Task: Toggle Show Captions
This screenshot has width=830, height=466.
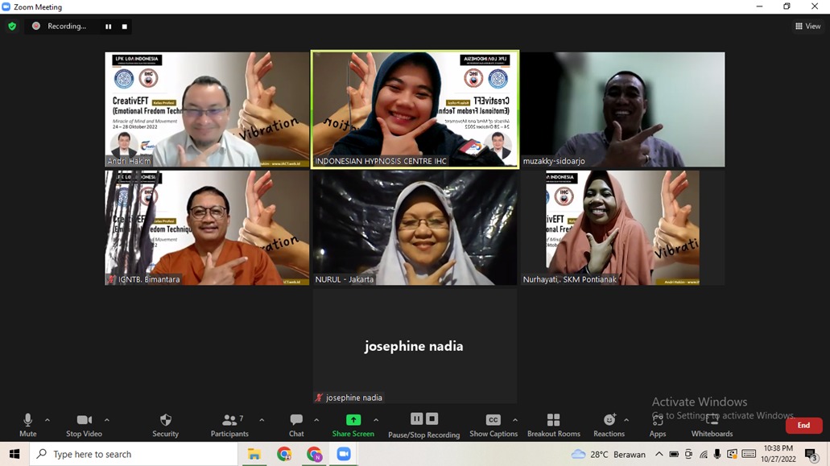Action: pyautogui.click(x=493, y=424)
